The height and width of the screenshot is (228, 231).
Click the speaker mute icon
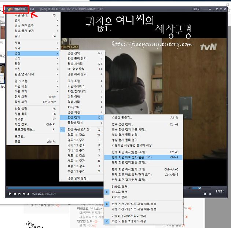189,188
